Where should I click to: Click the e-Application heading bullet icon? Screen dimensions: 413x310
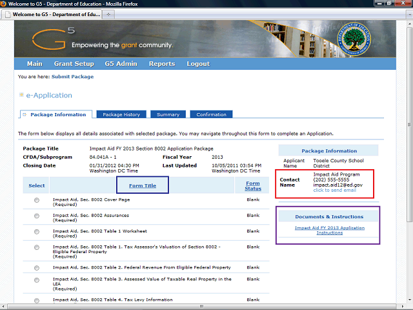click(21, 95)
